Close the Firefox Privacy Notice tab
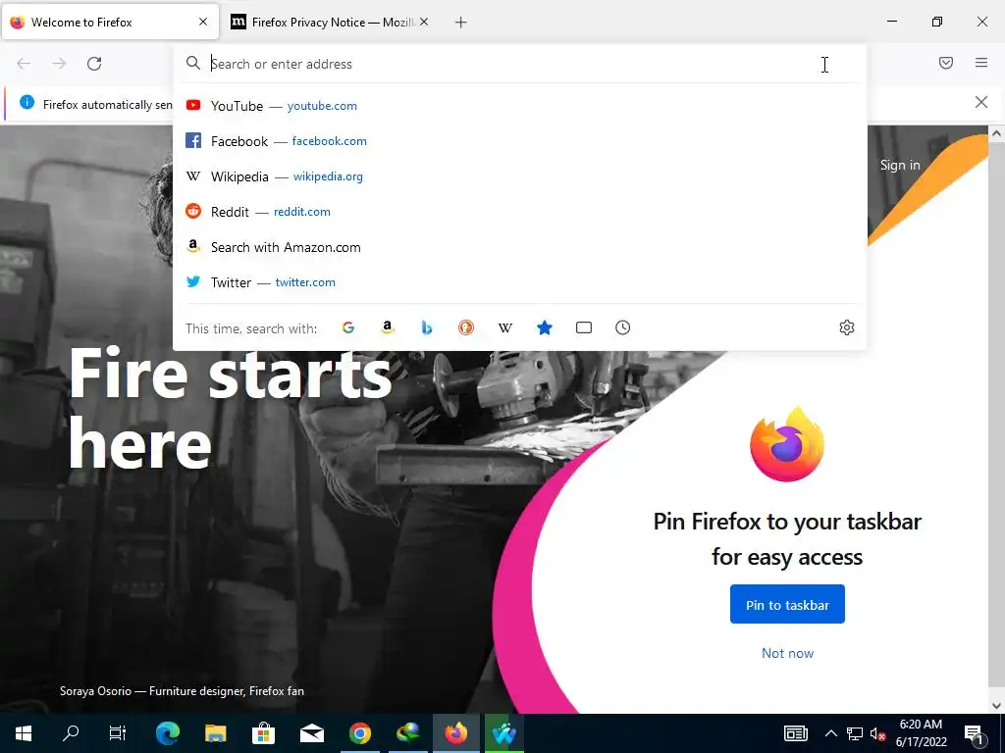 [x=424, y=22]
